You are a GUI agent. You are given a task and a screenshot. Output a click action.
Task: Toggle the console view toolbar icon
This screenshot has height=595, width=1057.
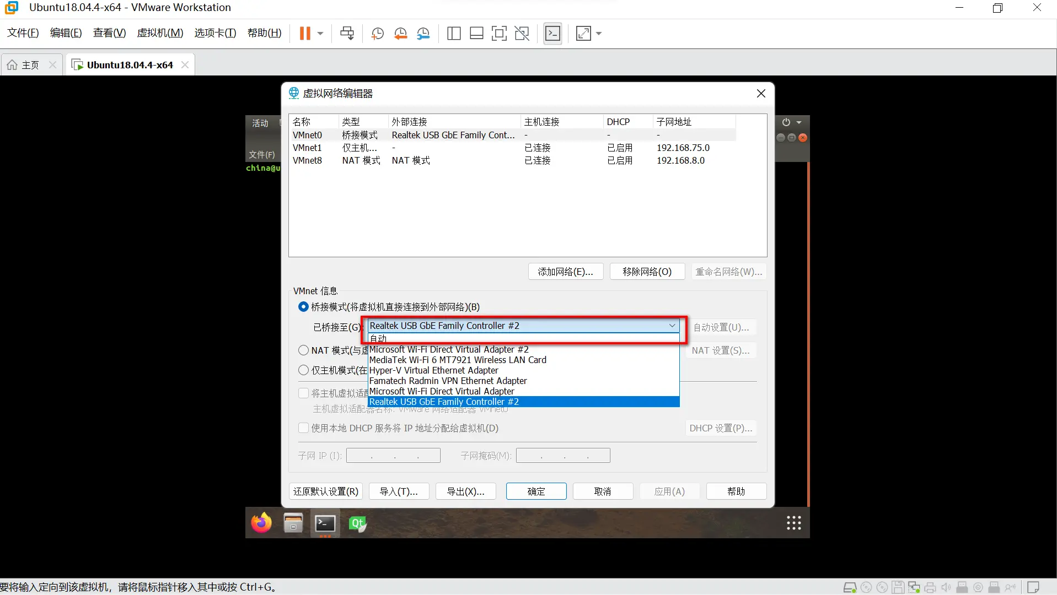(x=552, y=34)
